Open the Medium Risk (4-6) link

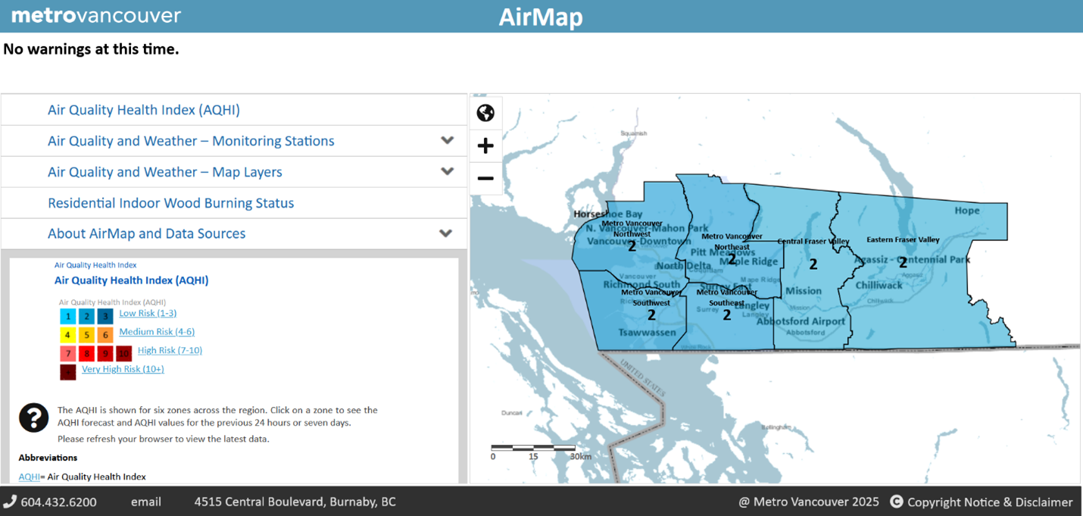click(x=156, y=331)
